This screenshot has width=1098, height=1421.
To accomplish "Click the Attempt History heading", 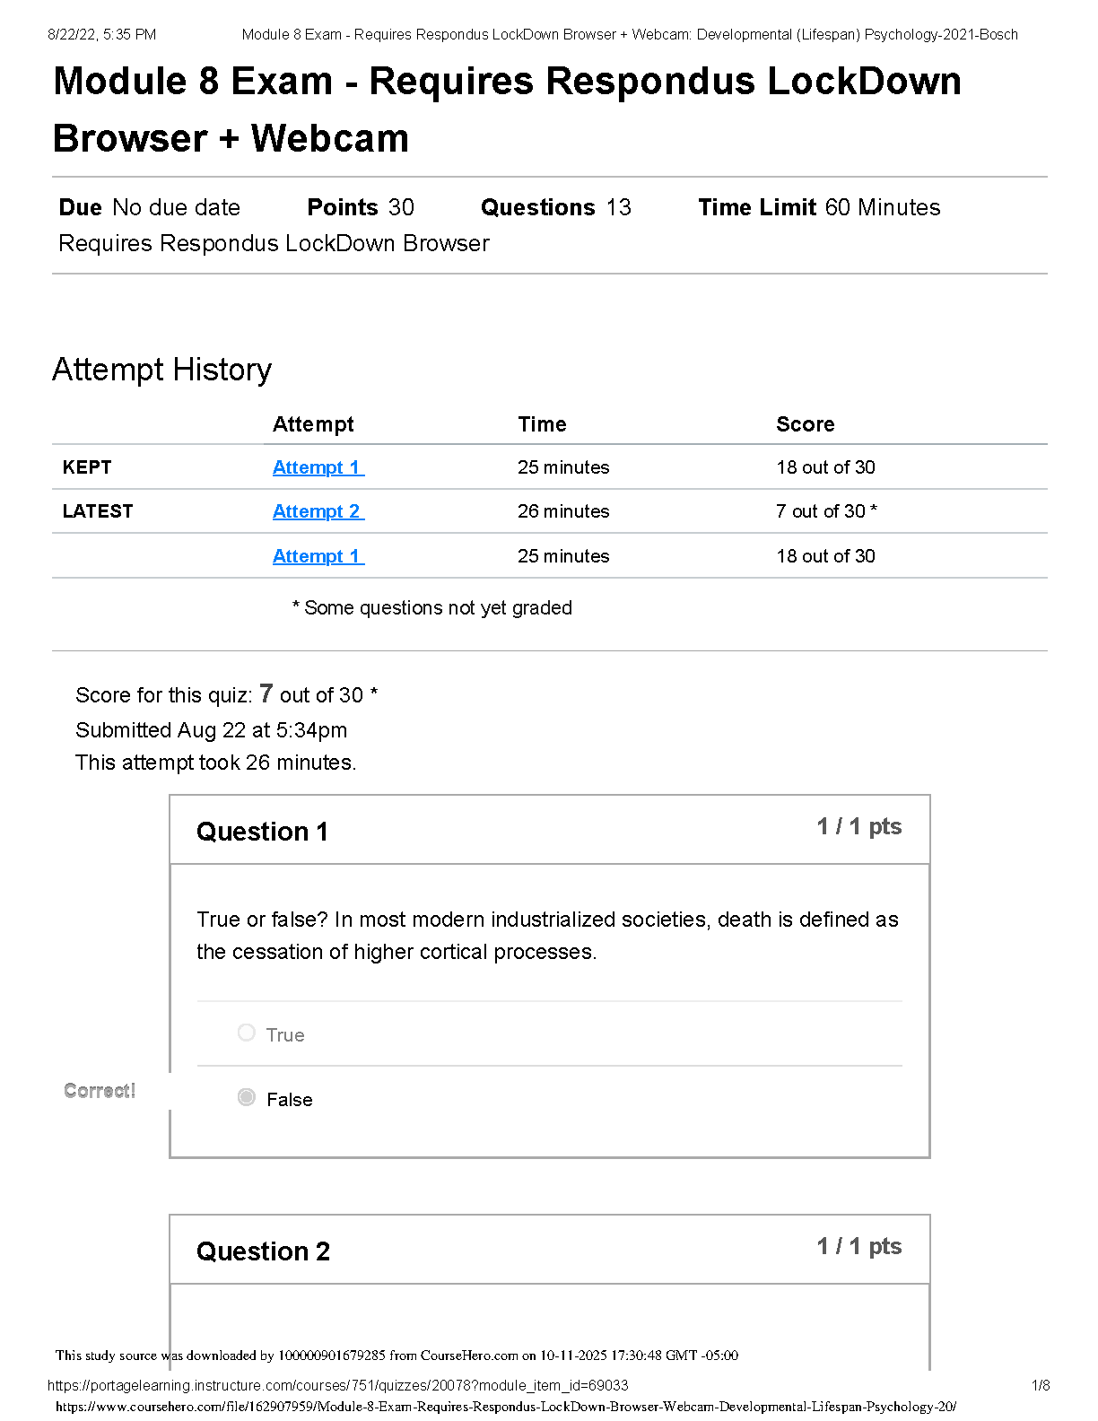I will tap(161, 370).
